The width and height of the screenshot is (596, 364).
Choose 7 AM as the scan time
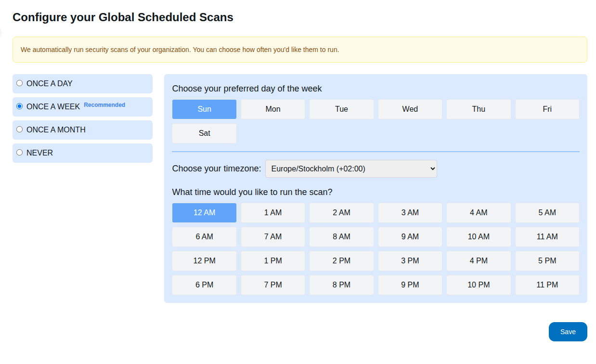tap(272, 236)
